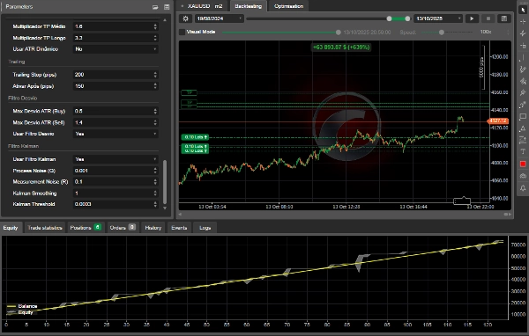Open the red drawing color swatch
The width and height of the screenshot is (529, 336).
pos(523,164)
